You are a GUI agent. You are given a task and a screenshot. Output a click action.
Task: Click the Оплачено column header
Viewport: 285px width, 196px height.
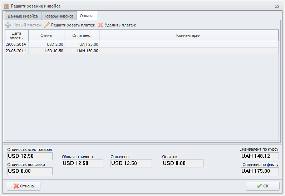pos(81,35)
